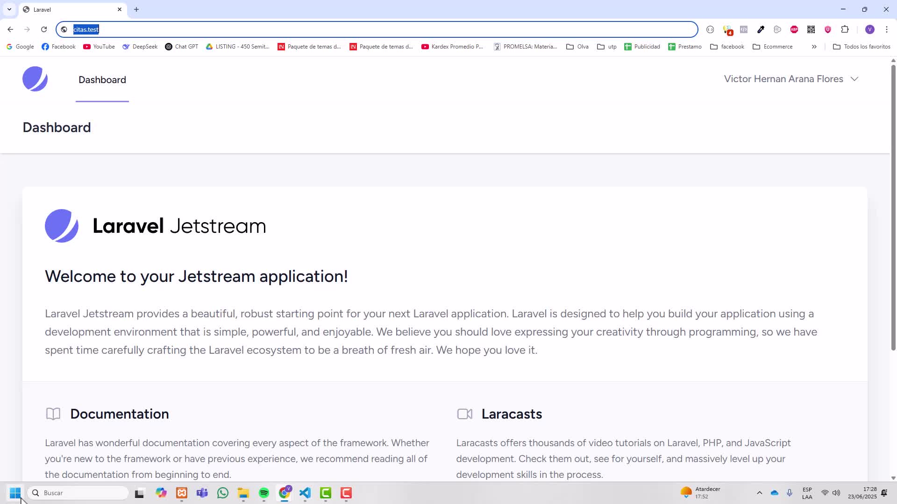Click the large Laravel Jetstream logo
The width and height of the screenshot is (897, 504).
[x=155, y=226]
